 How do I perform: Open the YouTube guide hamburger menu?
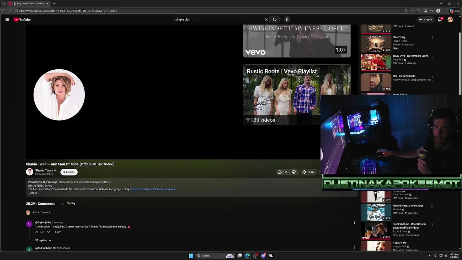(x=7, y=19)
